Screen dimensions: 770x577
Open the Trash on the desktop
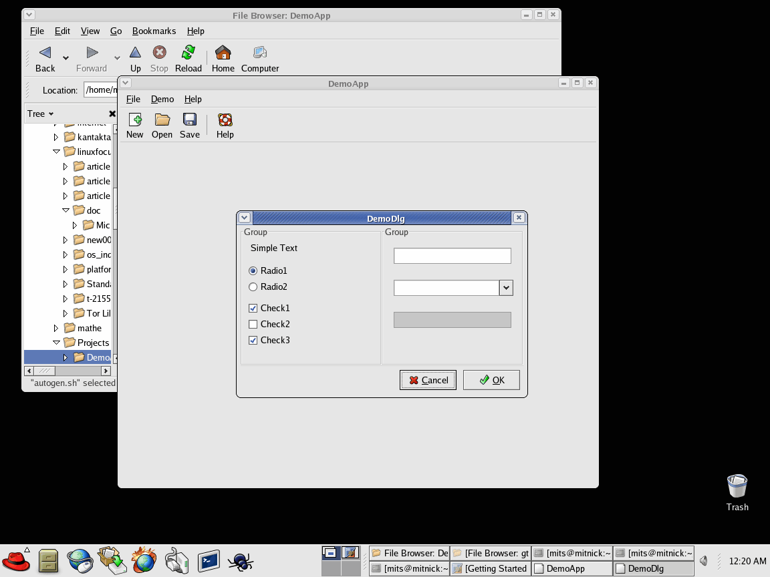[737, 486]
